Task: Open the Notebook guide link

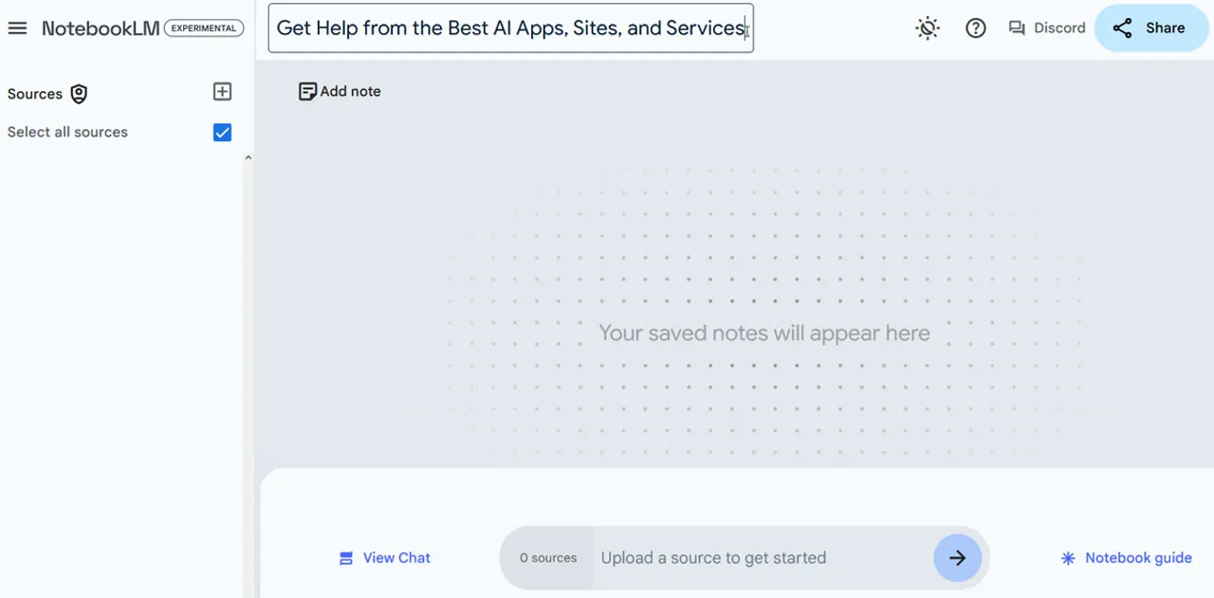Action: [1137, 558]
